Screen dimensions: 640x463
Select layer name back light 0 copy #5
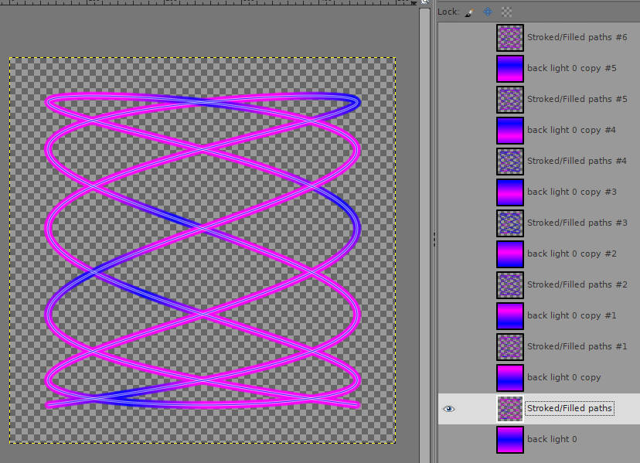[x=571, y=68]
